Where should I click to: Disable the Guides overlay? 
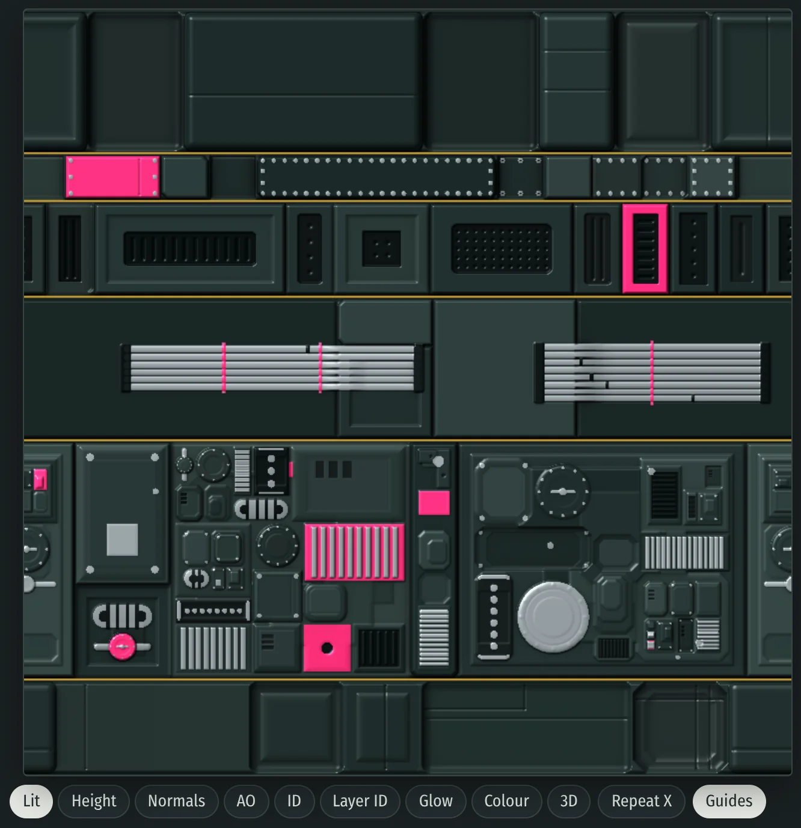(729, 801)
